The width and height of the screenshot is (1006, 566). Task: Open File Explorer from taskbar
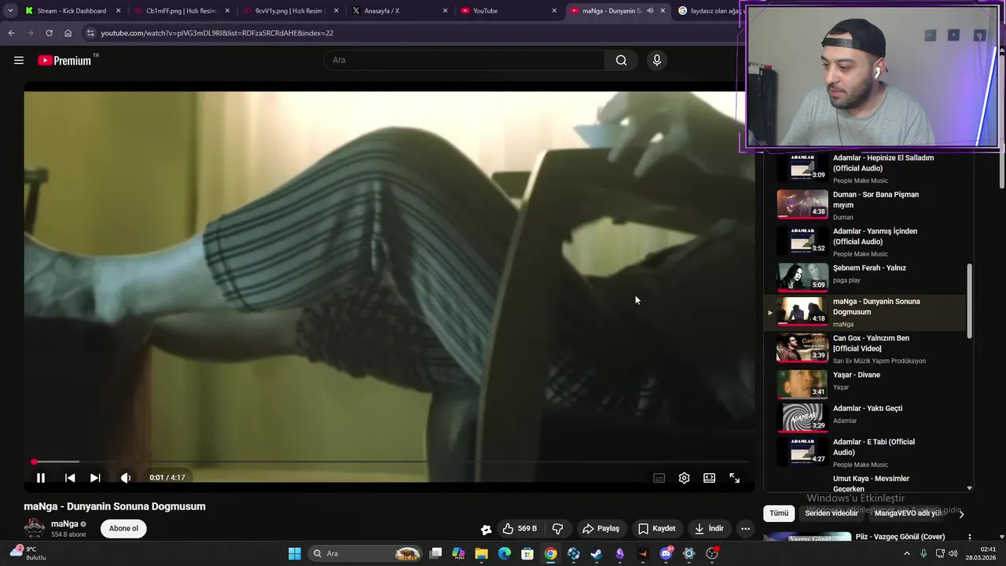click(x=482, y=553)
